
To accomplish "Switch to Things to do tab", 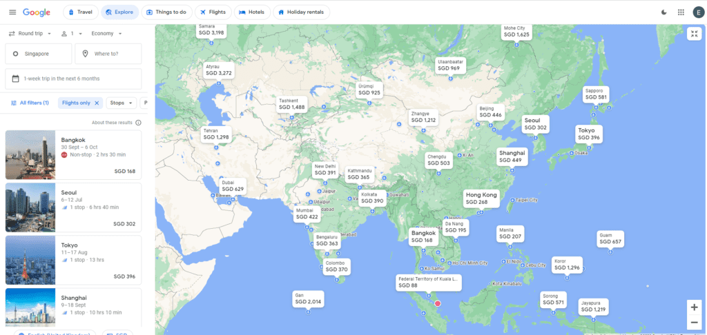I will tap(167, 12).
